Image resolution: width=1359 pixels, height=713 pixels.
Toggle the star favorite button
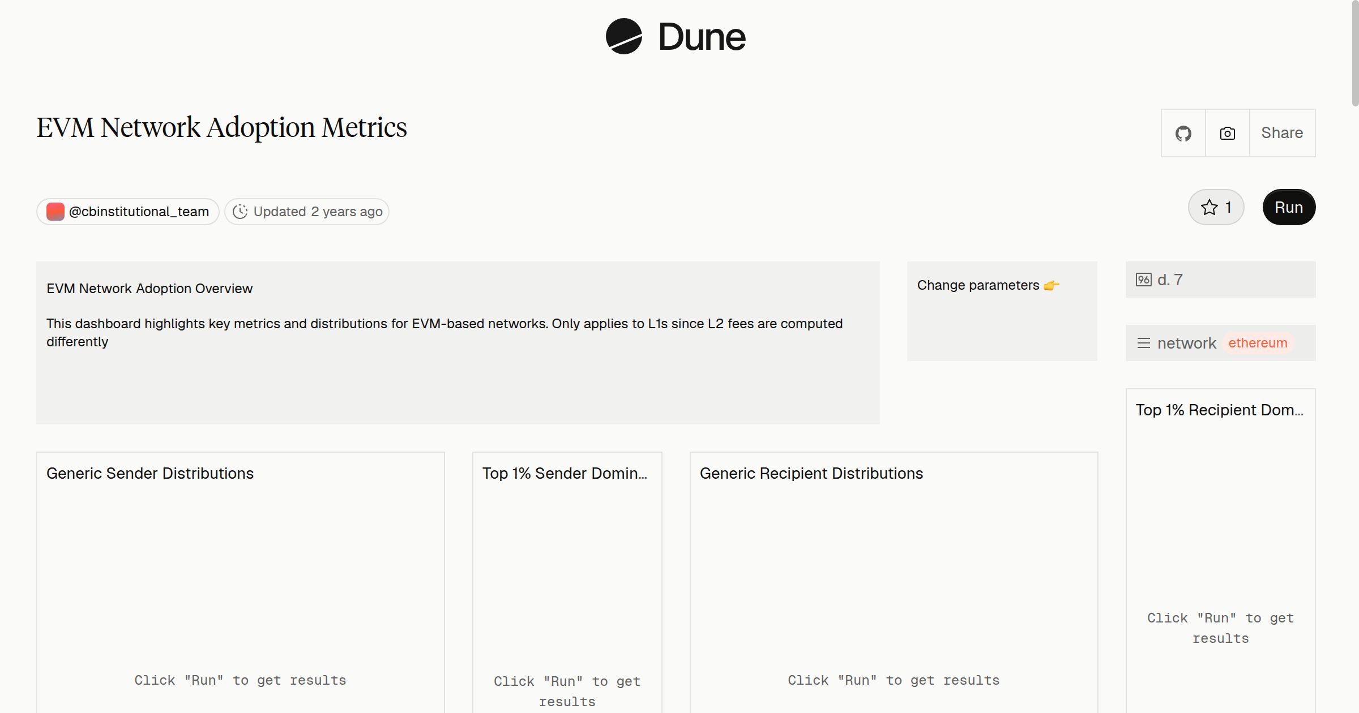1216,207
